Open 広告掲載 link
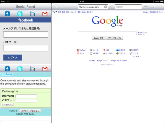Image resolution: width=164 pixels, height=123 pixels. [92, 61]
